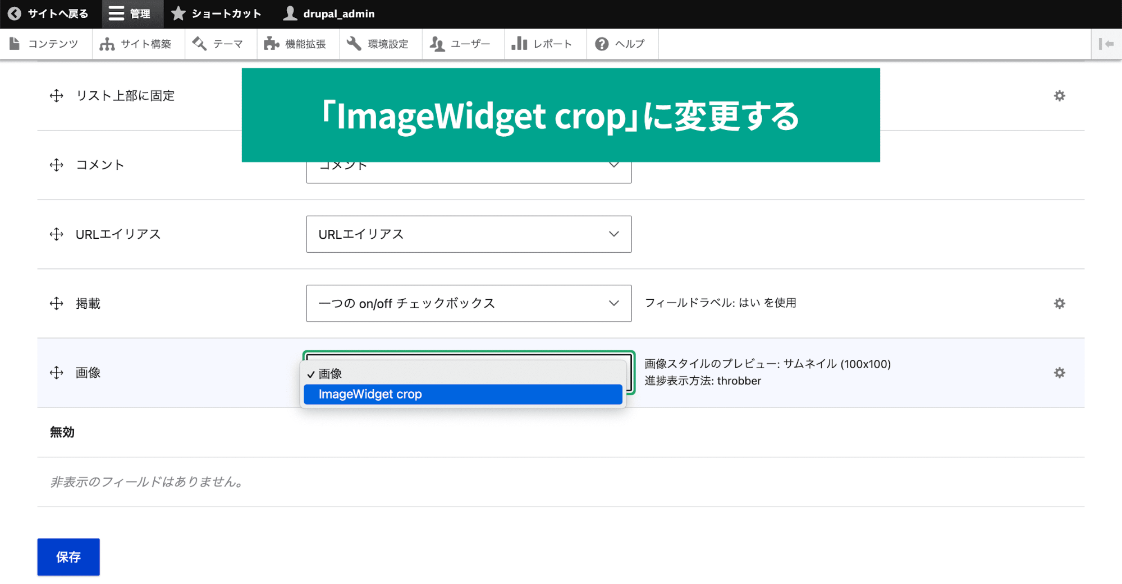Screen dimensions: 1122x584
Task: Click 非表示のフィールドはありません text
Action: (146, 482)
